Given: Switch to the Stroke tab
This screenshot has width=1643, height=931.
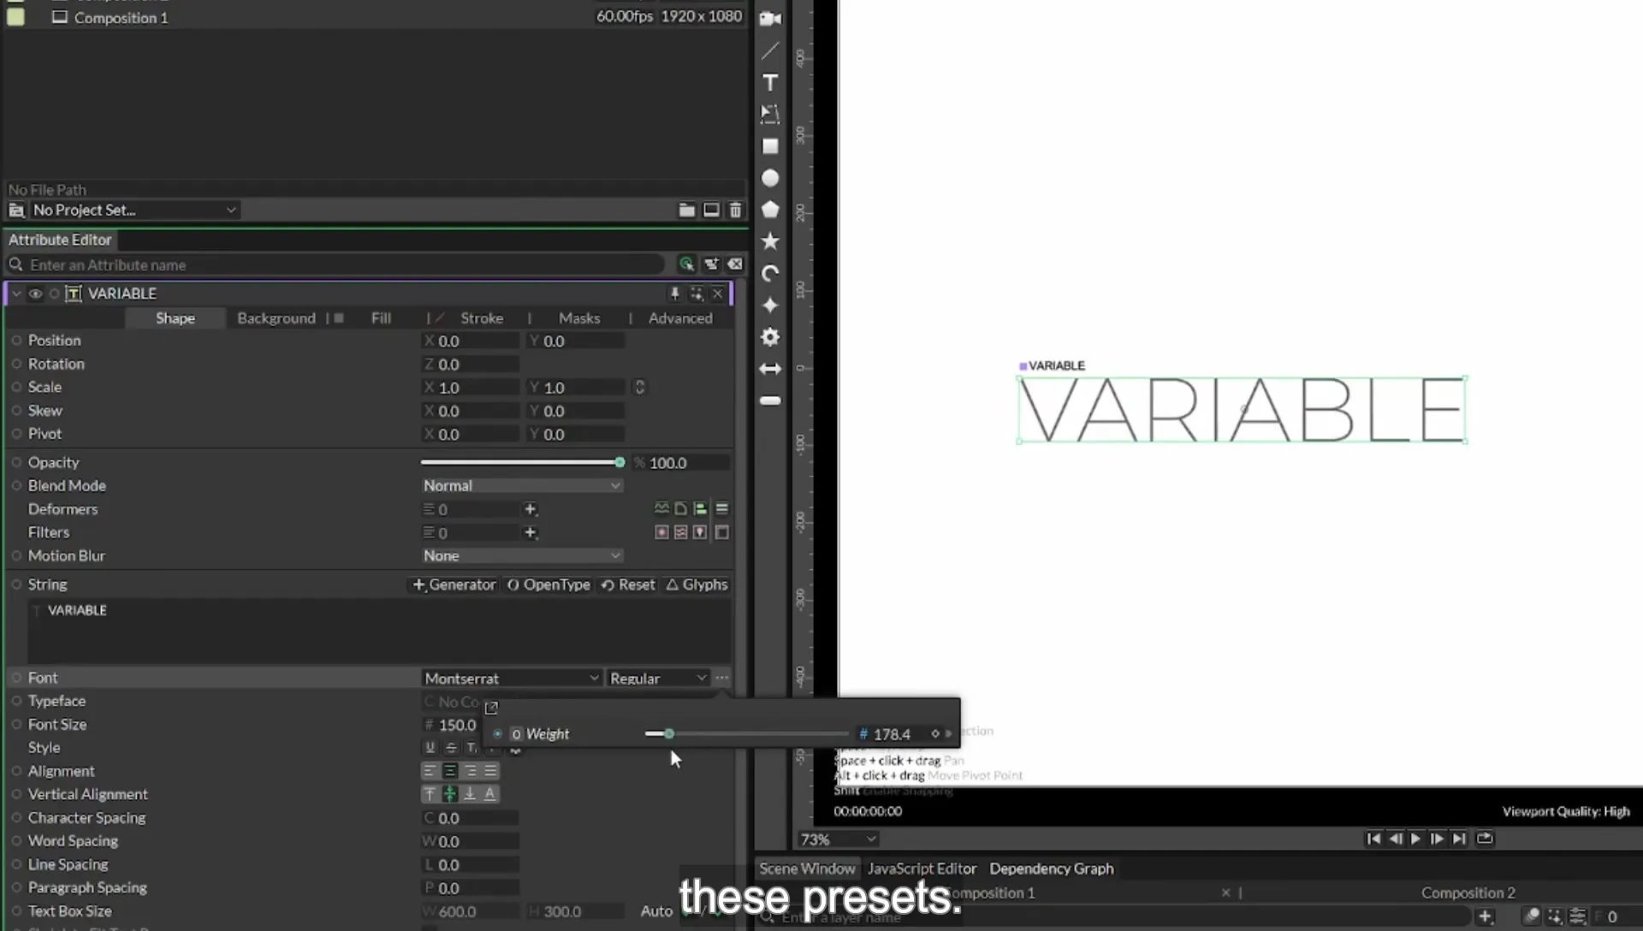Looking at the screenshot, I should coord(482,318).
